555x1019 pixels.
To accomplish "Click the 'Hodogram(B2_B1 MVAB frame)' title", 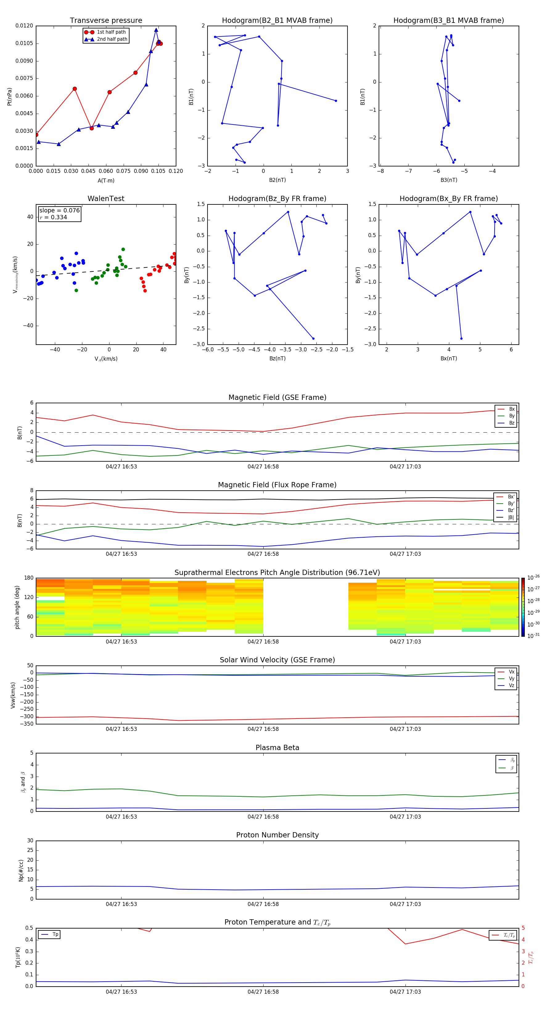I will [277, 21].
